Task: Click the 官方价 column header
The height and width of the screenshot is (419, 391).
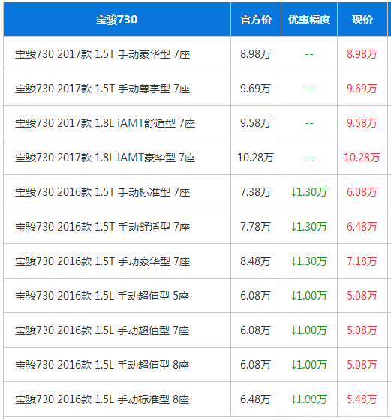Action: (x=256, y=20)
